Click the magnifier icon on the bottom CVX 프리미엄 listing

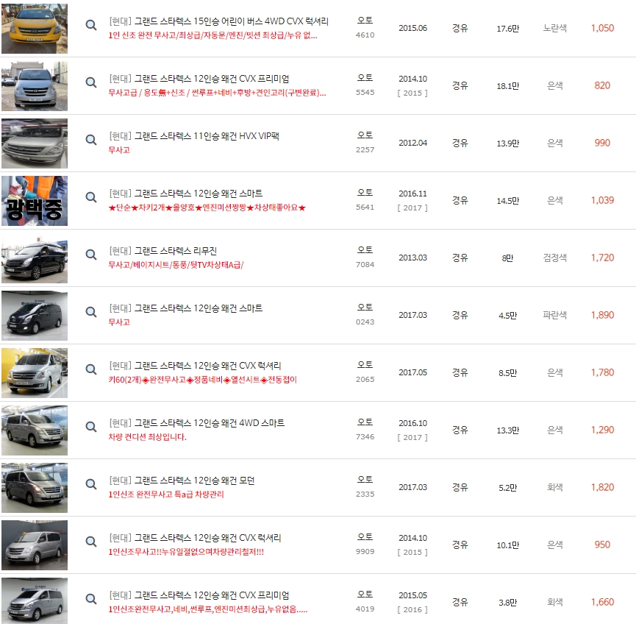tap(90, 599)
